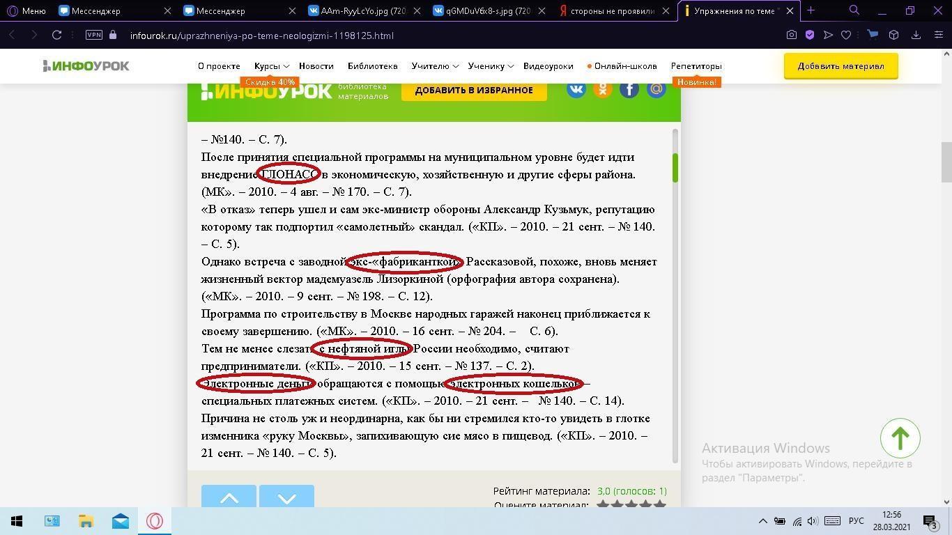Open the Windows Start menu

pyautogui.click(x=17, y=521)
